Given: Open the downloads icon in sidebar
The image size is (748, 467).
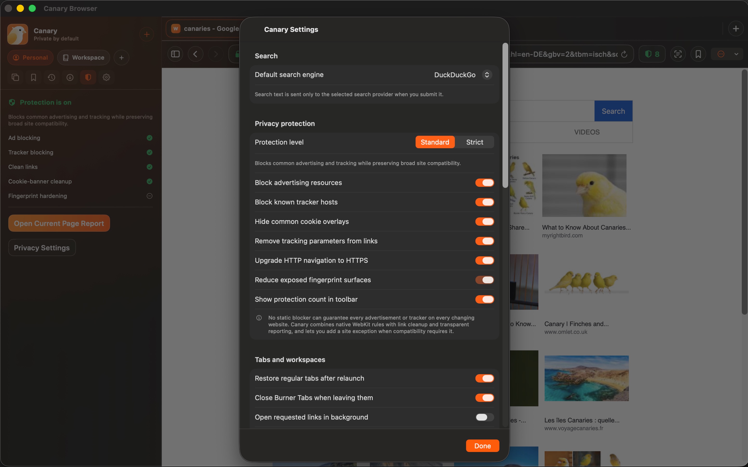Looking at the screenshot, I should [70, 77].
